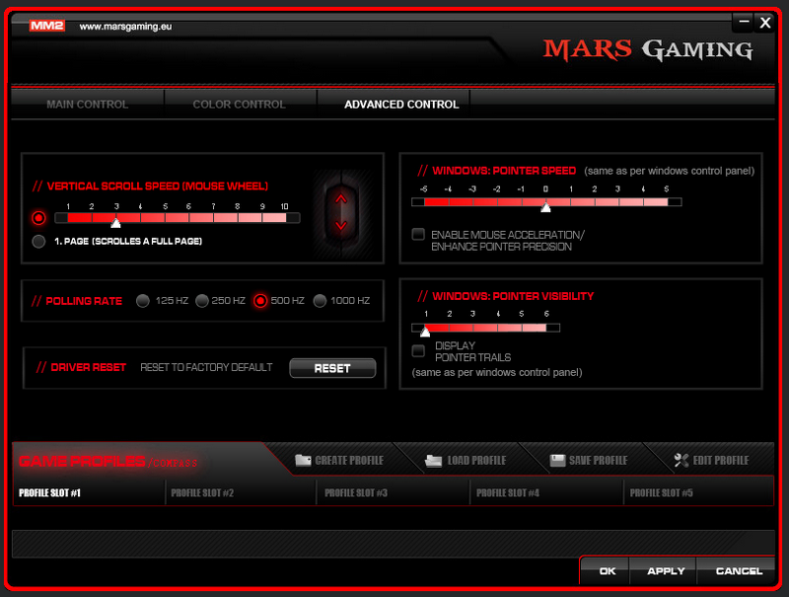789x597 pixels.
Task: Select the 1. Page full page scroll option
Action: click(38, 241)
